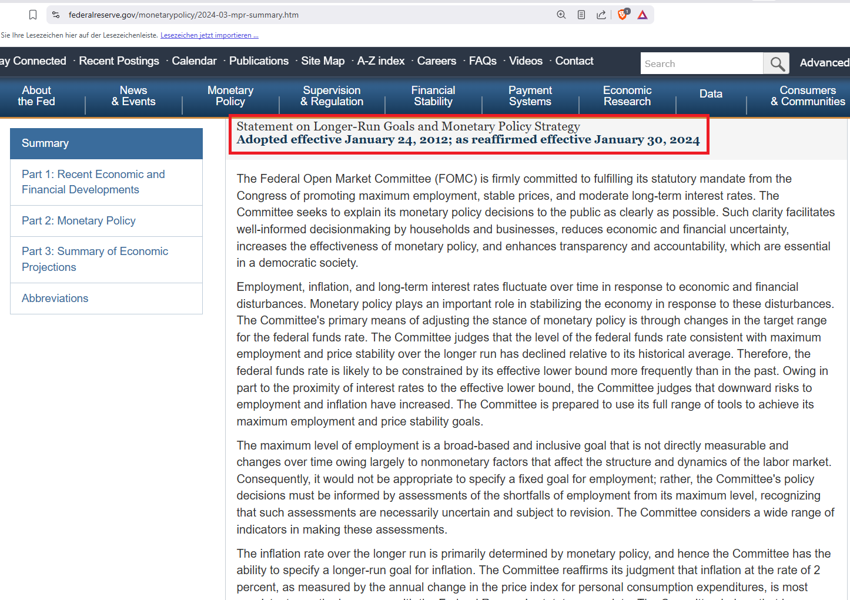Open the About the Fed menu

[36, 96]
